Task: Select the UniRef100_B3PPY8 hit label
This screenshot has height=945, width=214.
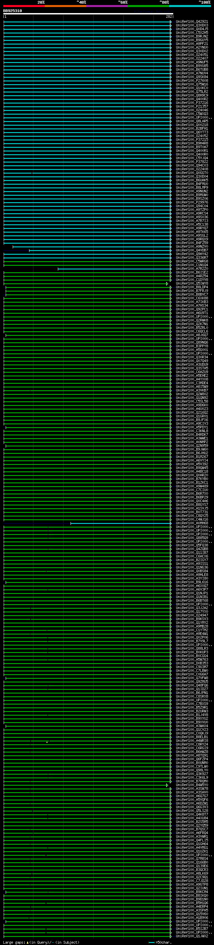Action: 192,346
